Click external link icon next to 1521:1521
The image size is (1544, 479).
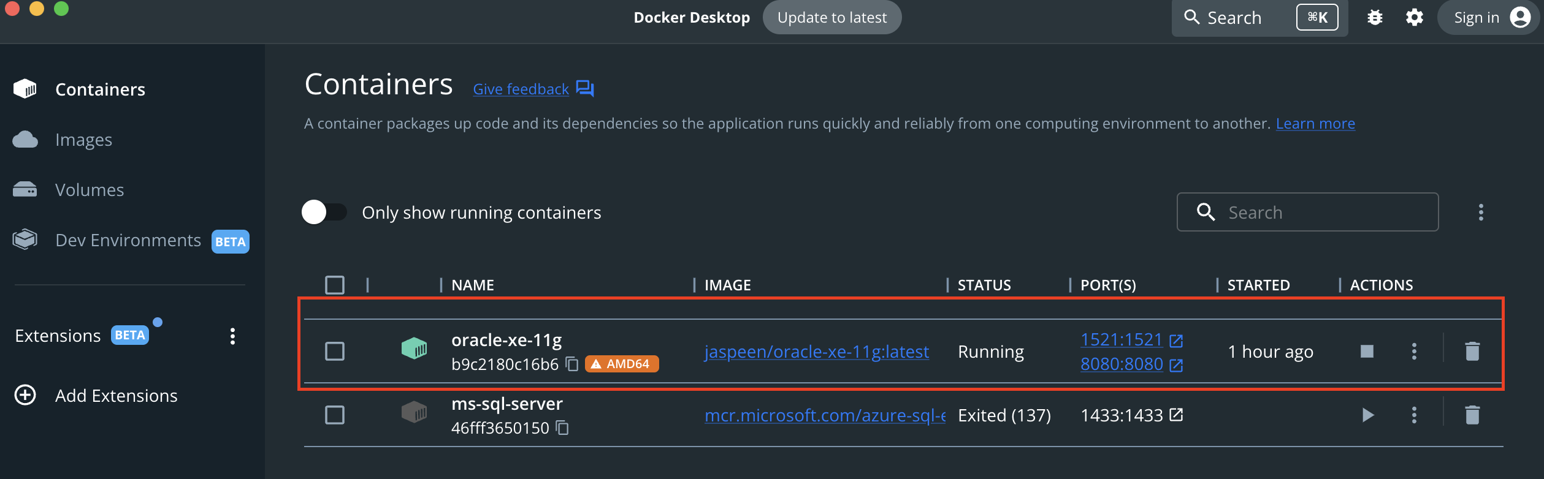(1176, 341)
